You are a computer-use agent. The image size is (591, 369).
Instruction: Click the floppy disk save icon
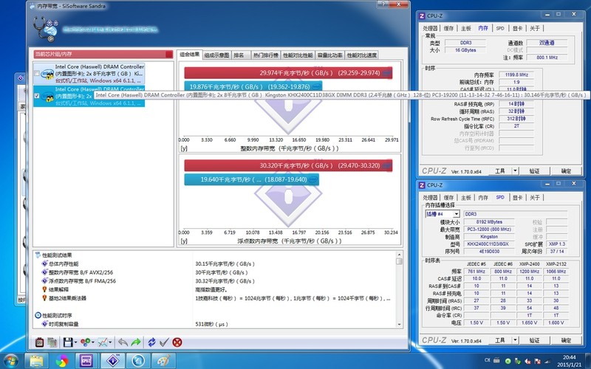coord(68,342)
